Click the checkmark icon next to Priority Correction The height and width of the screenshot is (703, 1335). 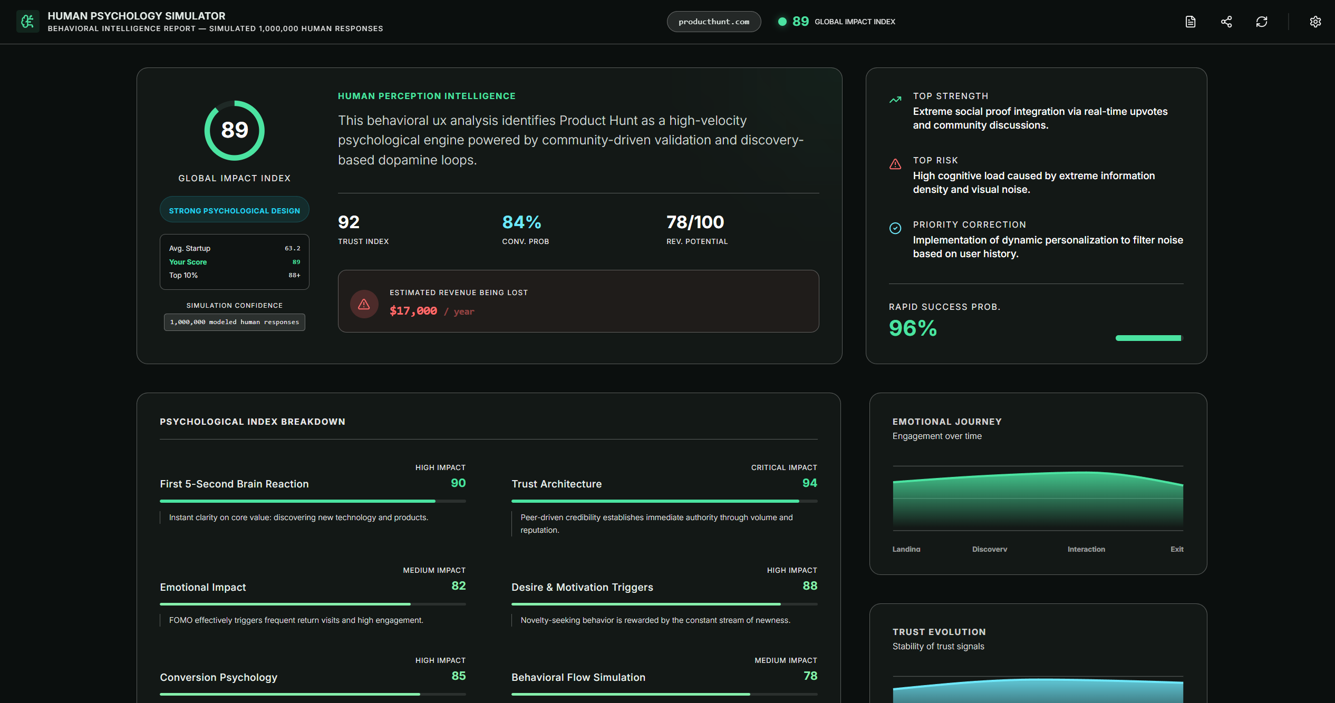[895, 228]
